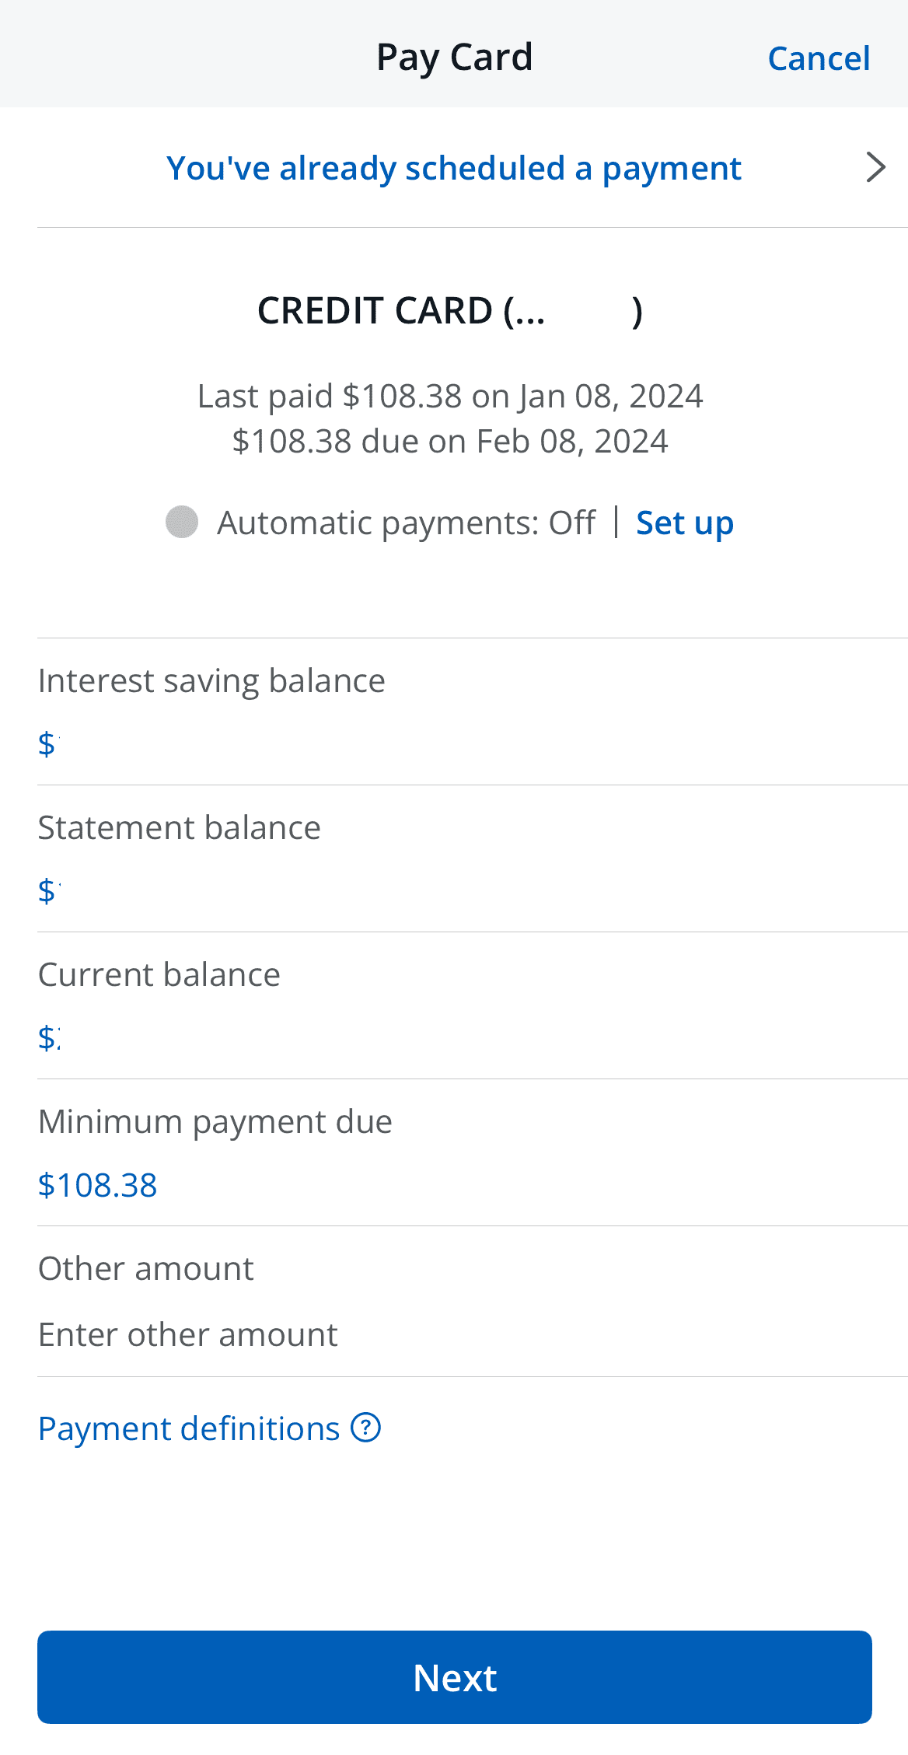Choose the Current balance payment option
Viewport: 908px width, 1755px height.
pyautogui.click(x=159, y=974)
